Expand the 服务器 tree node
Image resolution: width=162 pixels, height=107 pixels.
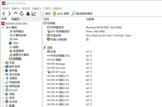pyautogui.click(x=3, y=71)
